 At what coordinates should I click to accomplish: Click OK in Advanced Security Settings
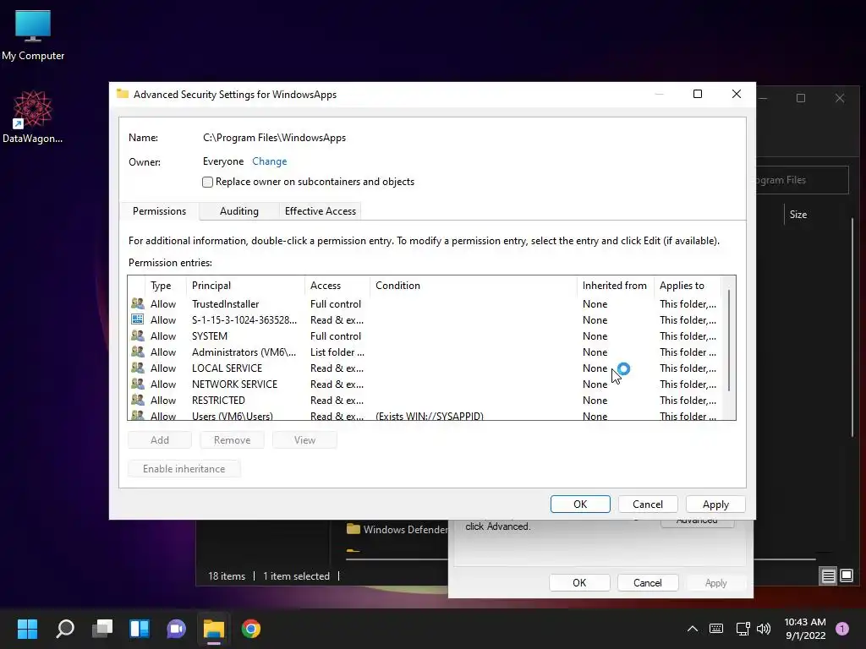(580, 504)
